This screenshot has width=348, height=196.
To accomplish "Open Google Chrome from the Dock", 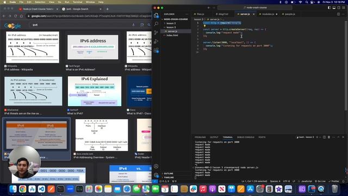I will coord(22,189).
